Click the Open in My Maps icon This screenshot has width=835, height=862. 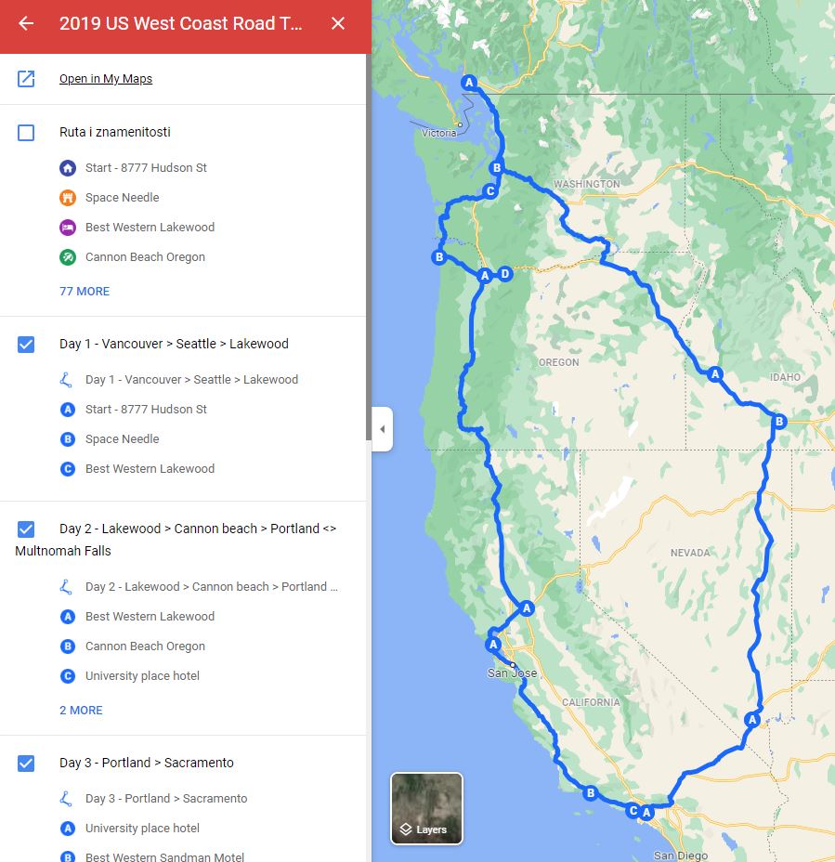pyautogui.click(x=26, y=79)
